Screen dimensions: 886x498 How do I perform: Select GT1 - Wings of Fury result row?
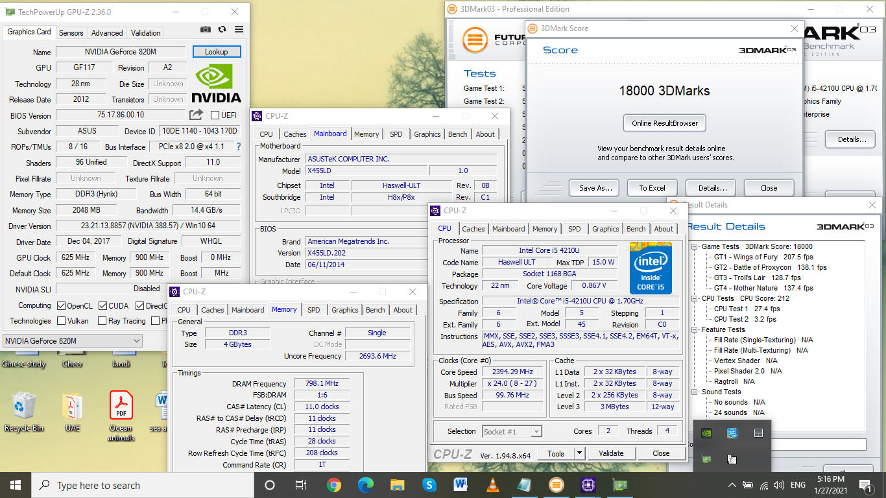tap(763, 257)
